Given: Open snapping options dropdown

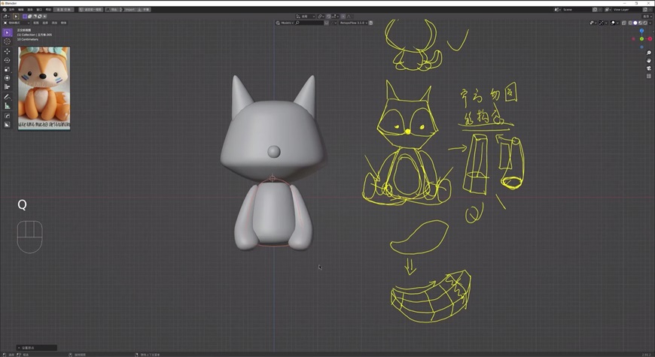Looking at the screenshot, I should (335, 17).
